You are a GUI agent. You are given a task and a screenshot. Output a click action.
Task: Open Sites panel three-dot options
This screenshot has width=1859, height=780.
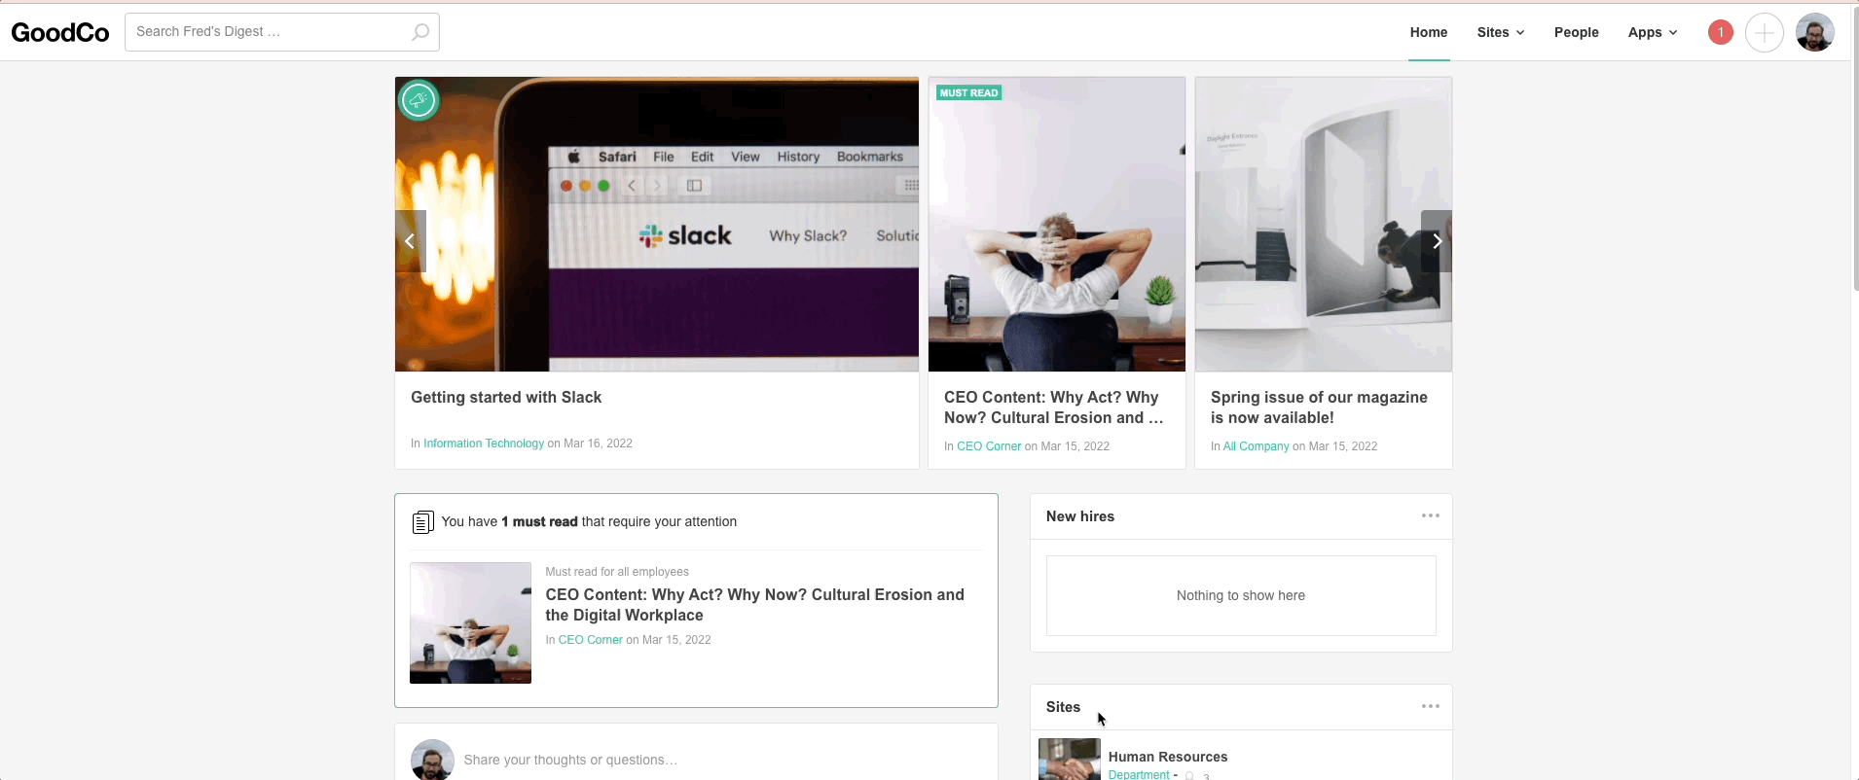click(1430, 706)
